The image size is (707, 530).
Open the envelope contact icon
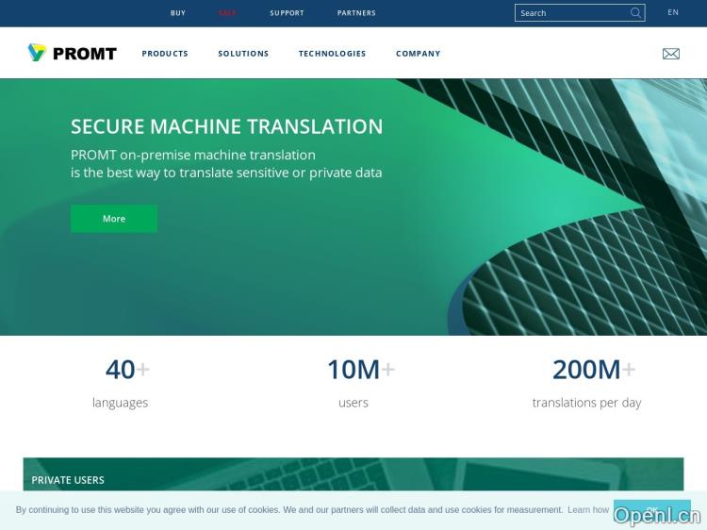[670, 54]
